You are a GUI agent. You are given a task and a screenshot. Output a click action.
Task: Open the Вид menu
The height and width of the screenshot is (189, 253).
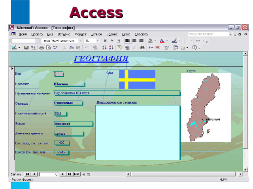coord(50,34)
